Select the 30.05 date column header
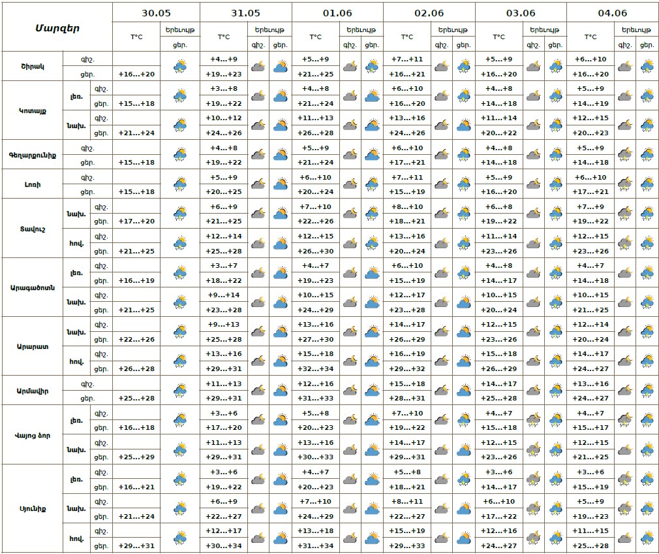Viewport: 659px width, 554px height. [x=156, y=12]
